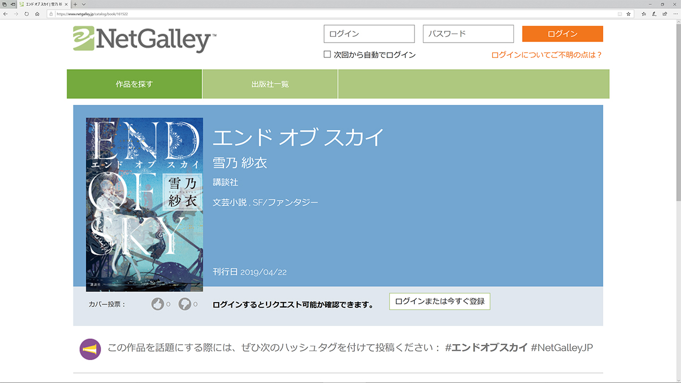Click the #NetGalleyJP hashtag

pos(562,348)
